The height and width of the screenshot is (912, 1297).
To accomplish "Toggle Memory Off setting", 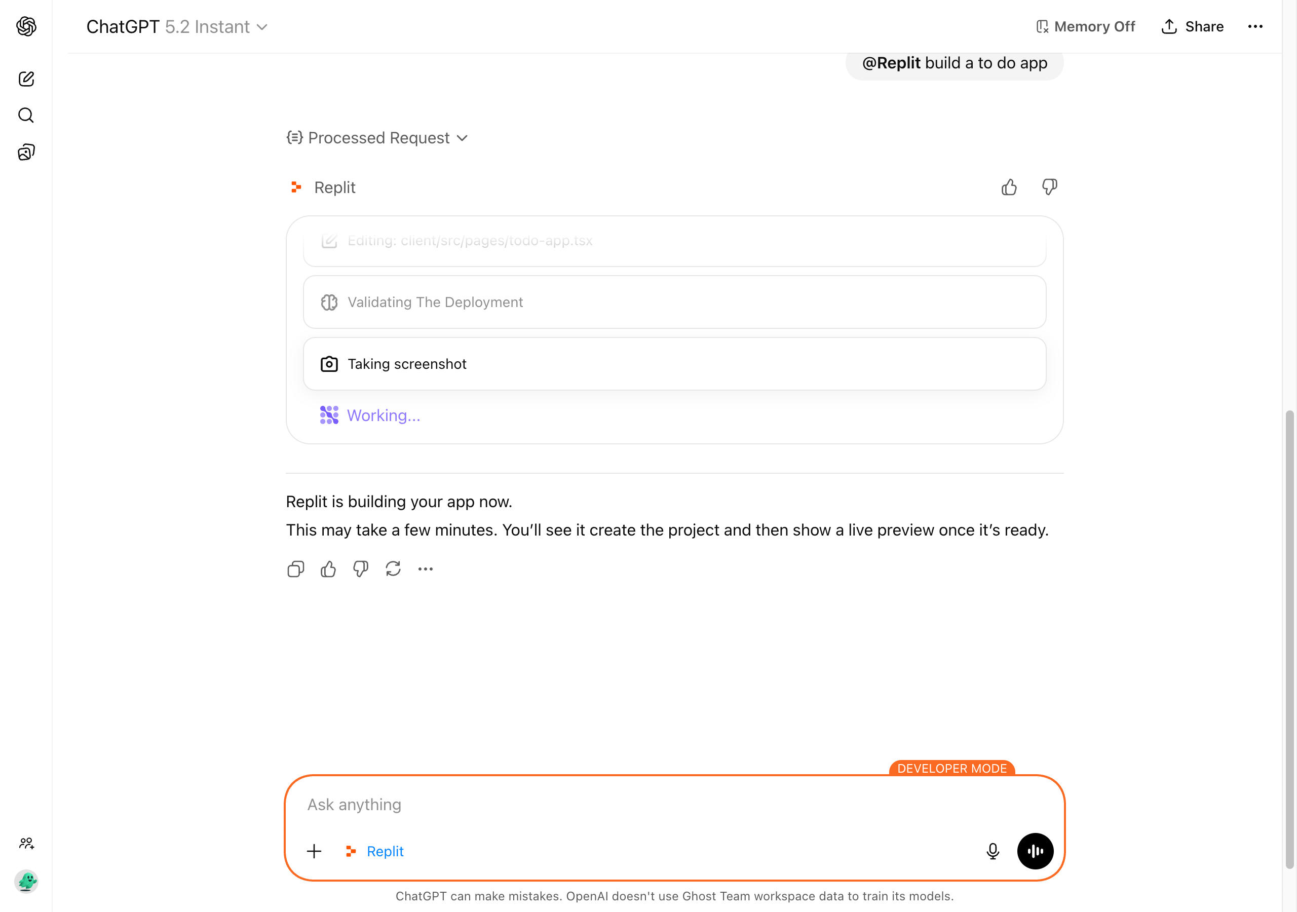I will pyautogui.click(x=1085, y=26).
